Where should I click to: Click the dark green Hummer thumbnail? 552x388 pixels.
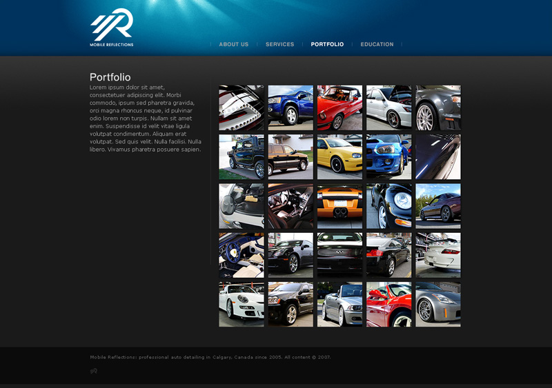click(x=241, y=156)
